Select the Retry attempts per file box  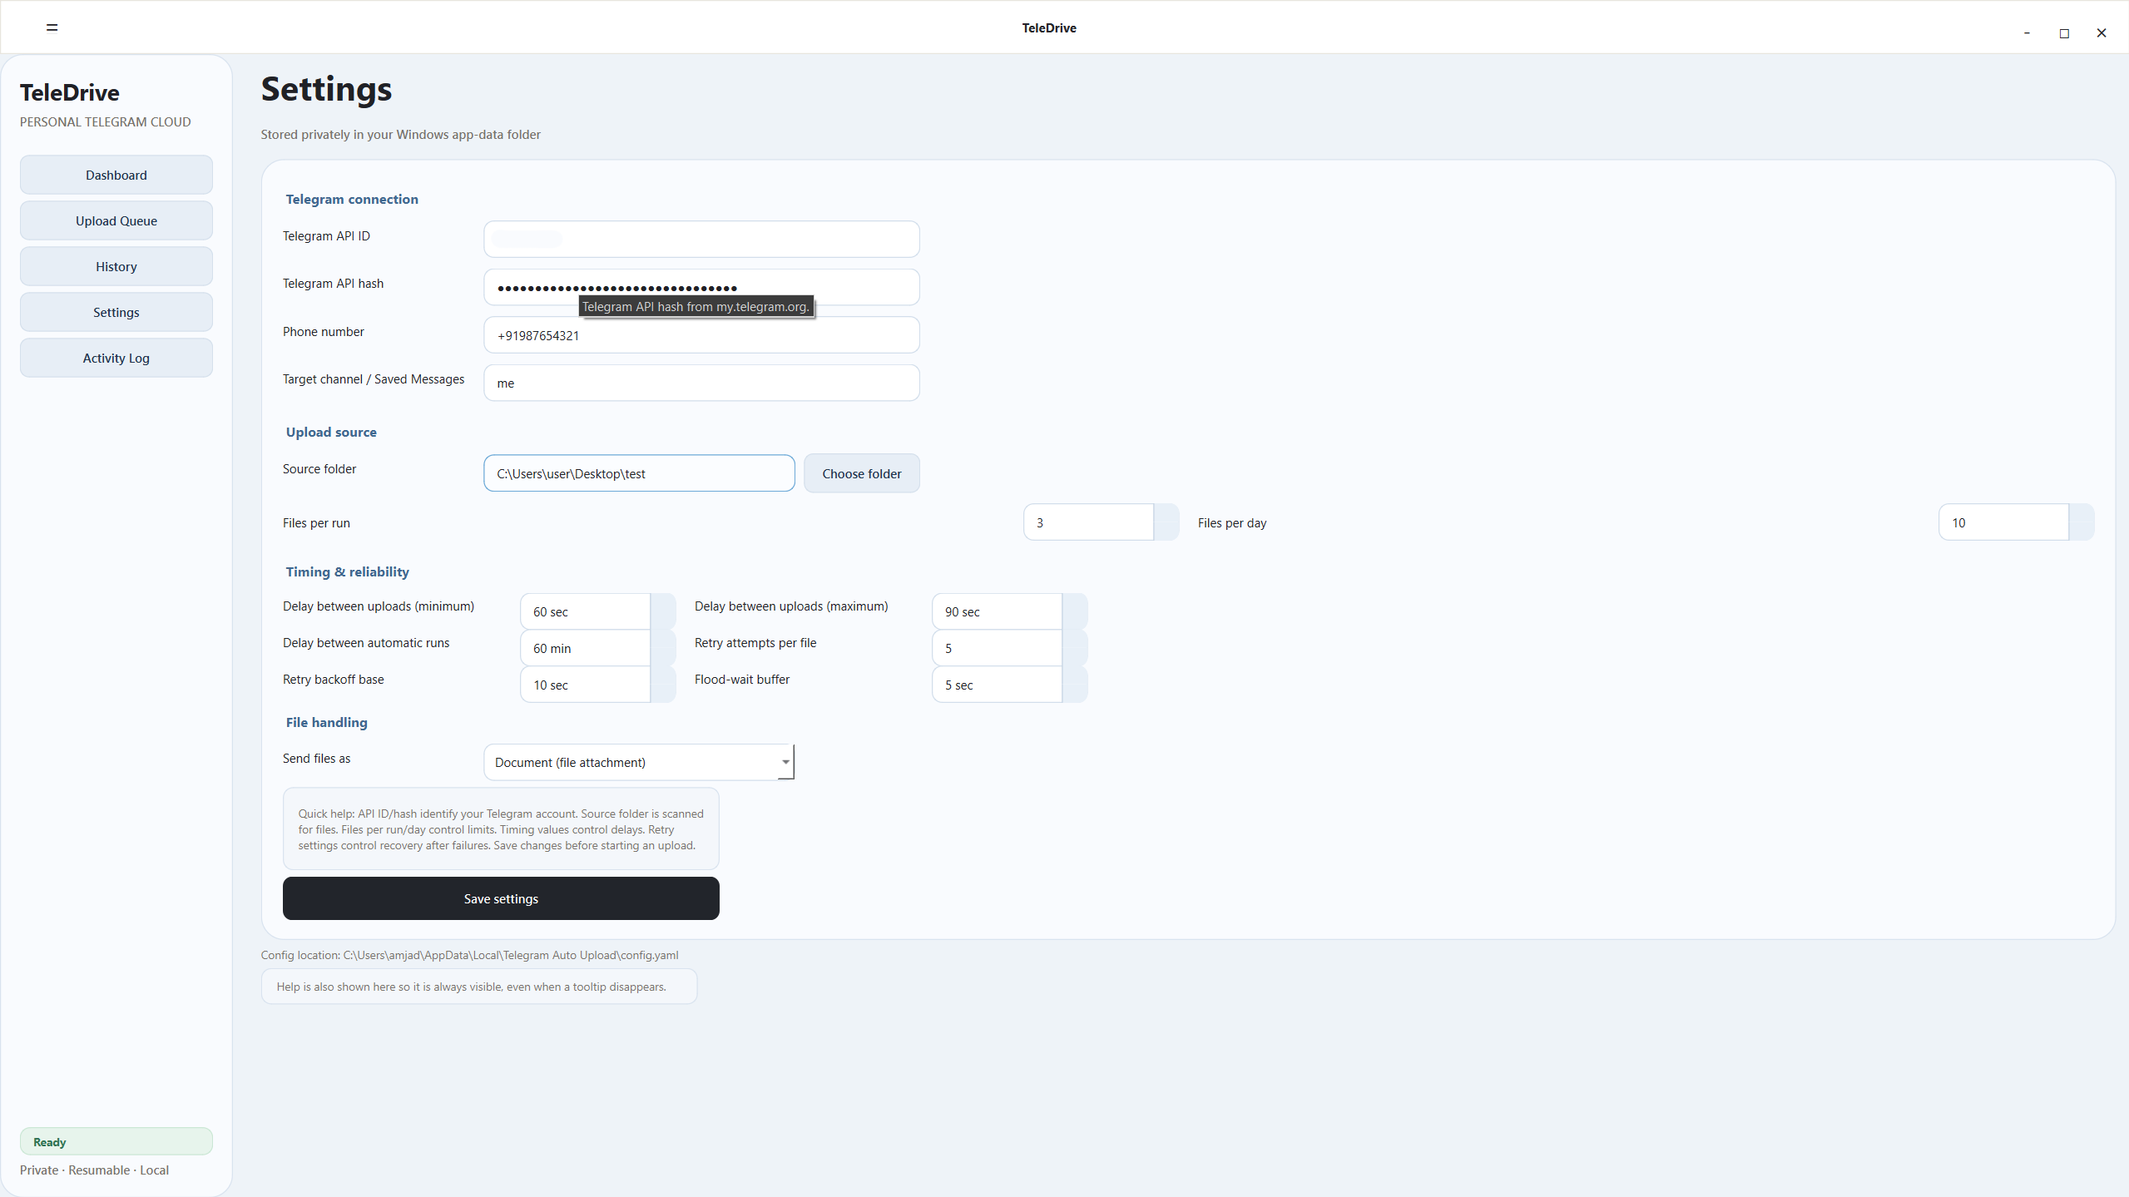[997, 648]
